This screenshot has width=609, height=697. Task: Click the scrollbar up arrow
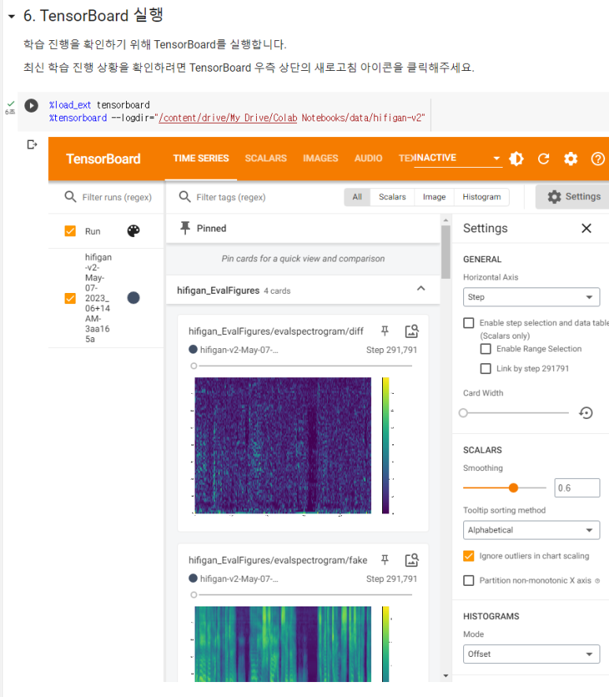pyautogui.click(x=446, y=220)
